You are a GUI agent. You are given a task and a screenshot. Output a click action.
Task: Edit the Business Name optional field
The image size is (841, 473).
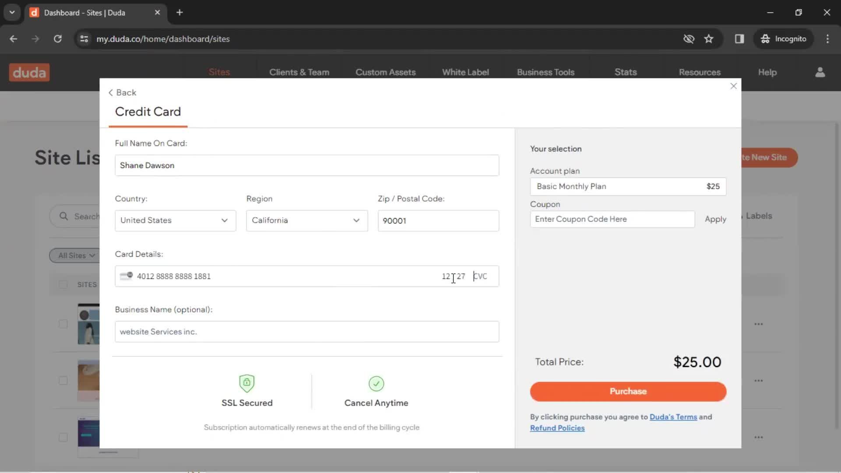coord(307,332)
